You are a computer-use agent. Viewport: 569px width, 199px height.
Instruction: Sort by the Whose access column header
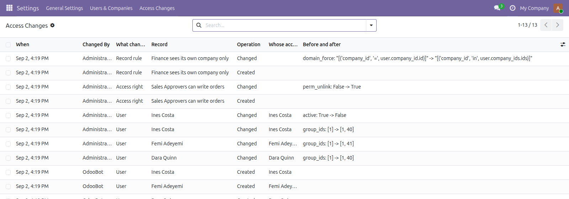pos(283,44)
